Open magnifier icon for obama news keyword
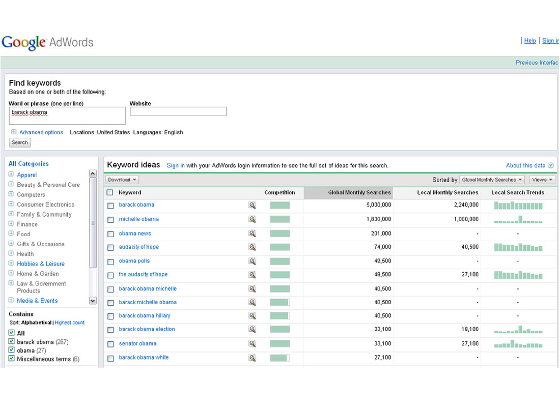The width and height of the screenshot is (560, 407). pos(252,234)
